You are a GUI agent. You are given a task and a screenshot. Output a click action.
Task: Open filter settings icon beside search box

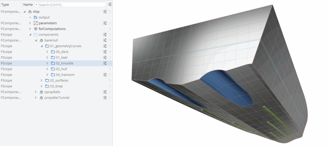point(110,4)
